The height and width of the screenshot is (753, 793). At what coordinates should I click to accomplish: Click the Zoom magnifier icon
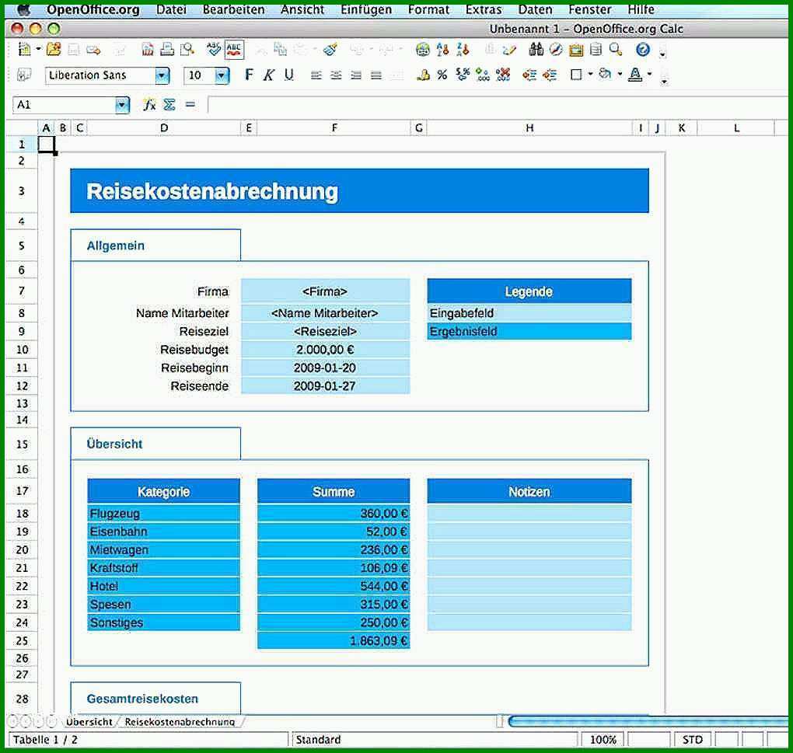[616, 50]
